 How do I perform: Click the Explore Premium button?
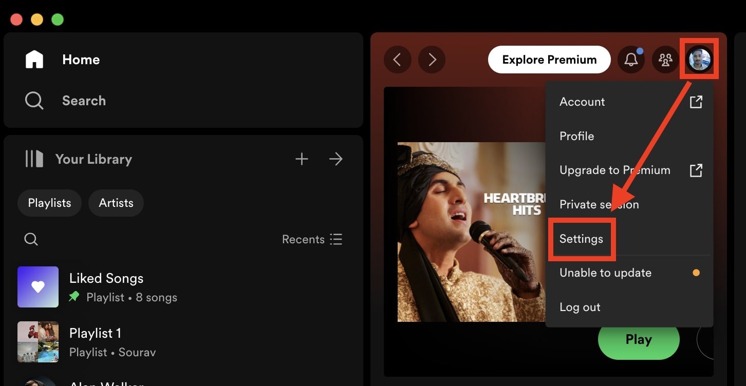pyautogui.click(x=549, y=60)
